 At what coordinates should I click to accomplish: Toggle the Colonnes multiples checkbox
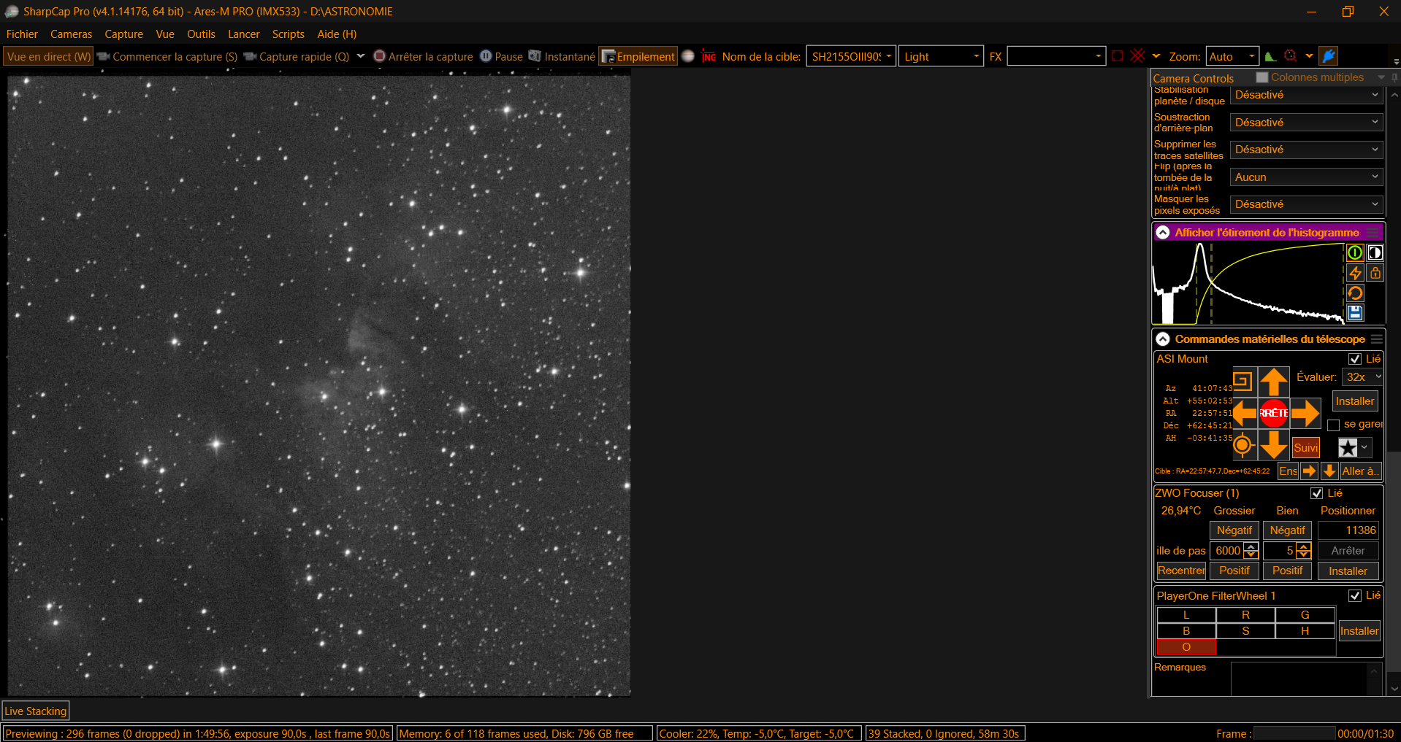(1262, 77)
